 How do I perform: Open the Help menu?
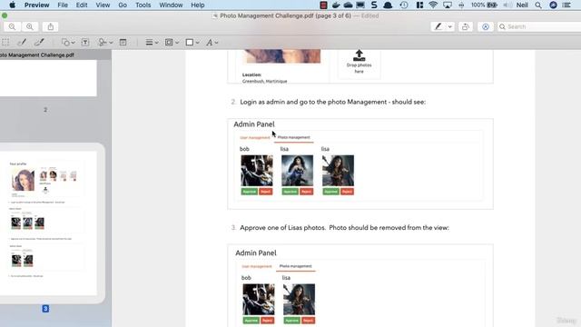tap(198, 5)
